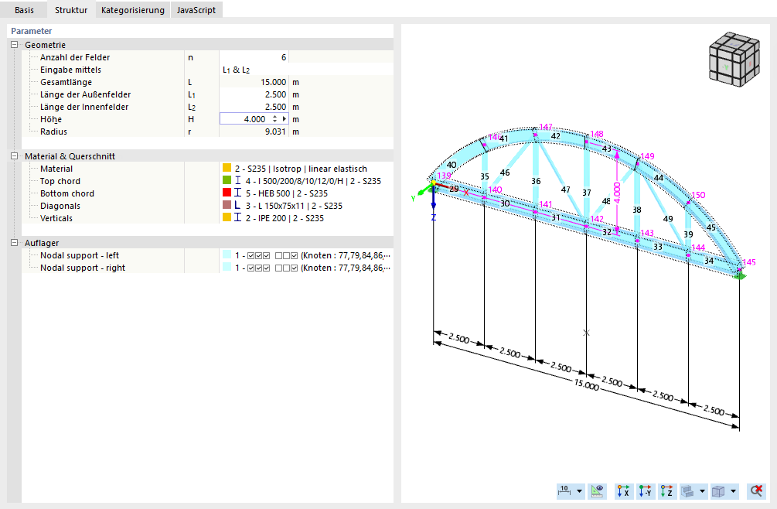The height and width of the screenshot is (509, 777).
Task: Set view in Z direction
Action: 667,491
